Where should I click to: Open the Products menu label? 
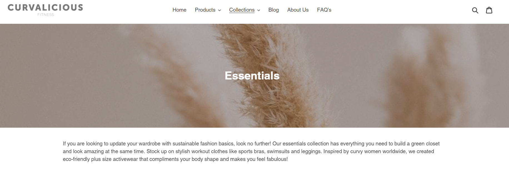point(205,10)
